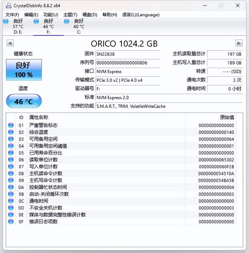This screenshot has width=249, height=253.
Task: Click the status orb for attribute 0C 通电时间
Action: (11, 201)
